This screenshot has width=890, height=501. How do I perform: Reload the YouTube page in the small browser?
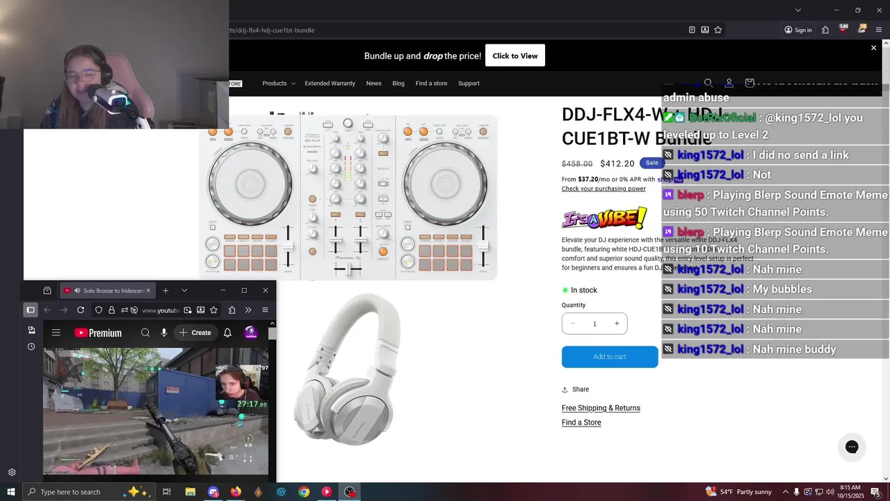pos(81,310)
